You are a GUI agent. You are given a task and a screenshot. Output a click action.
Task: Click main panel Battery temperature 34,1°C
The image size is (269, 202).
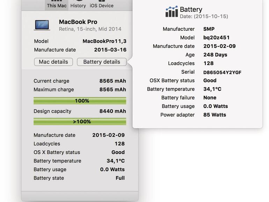click(x=116, y=161)
